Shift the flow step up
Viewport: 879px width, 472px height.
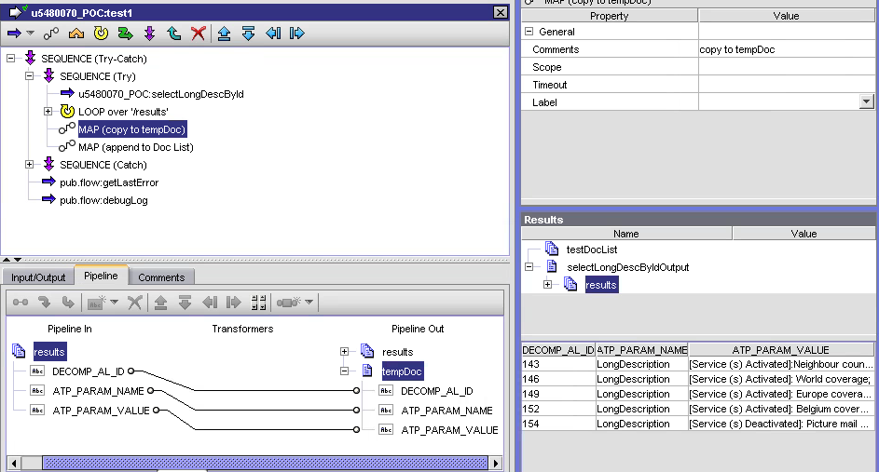(x=224, y=34)
